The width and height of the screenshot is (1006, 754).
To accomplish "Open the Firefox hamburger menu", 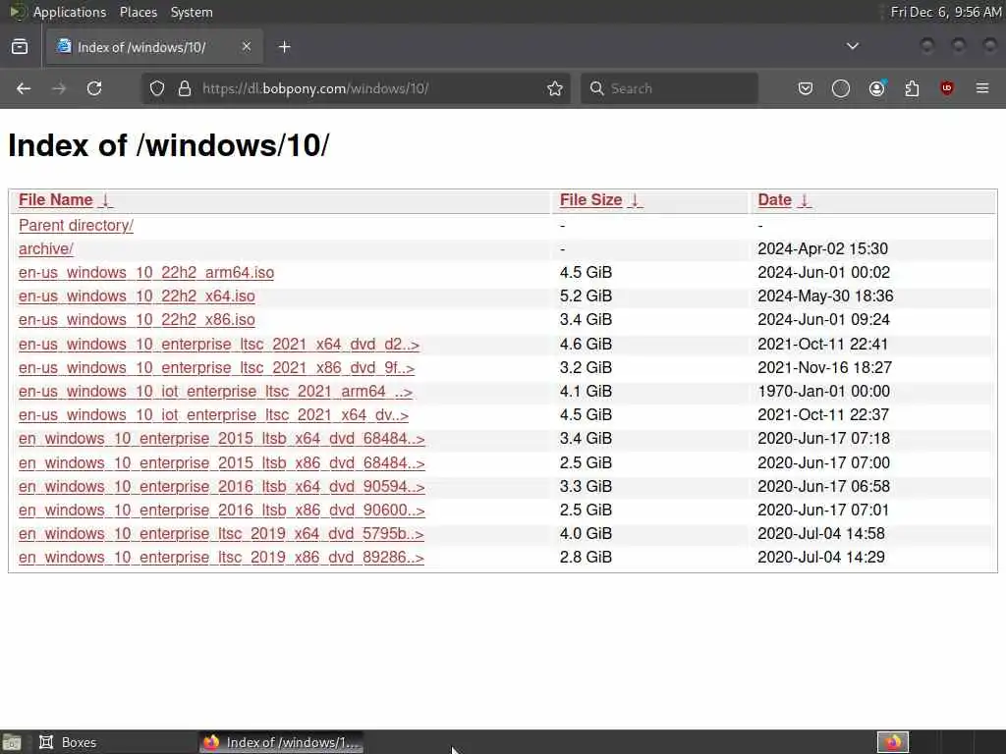I will [x=982, y=88].
